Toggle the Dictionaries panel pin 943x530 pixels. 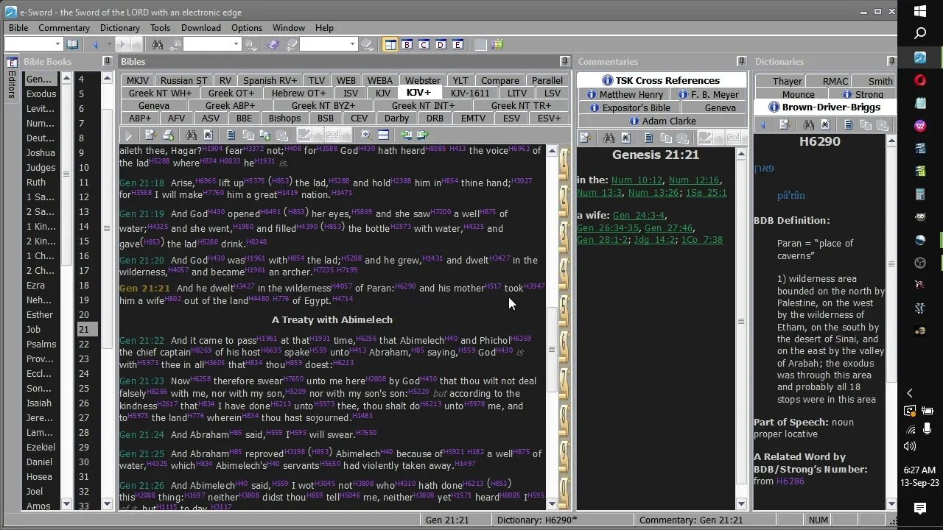pos(891,61)
